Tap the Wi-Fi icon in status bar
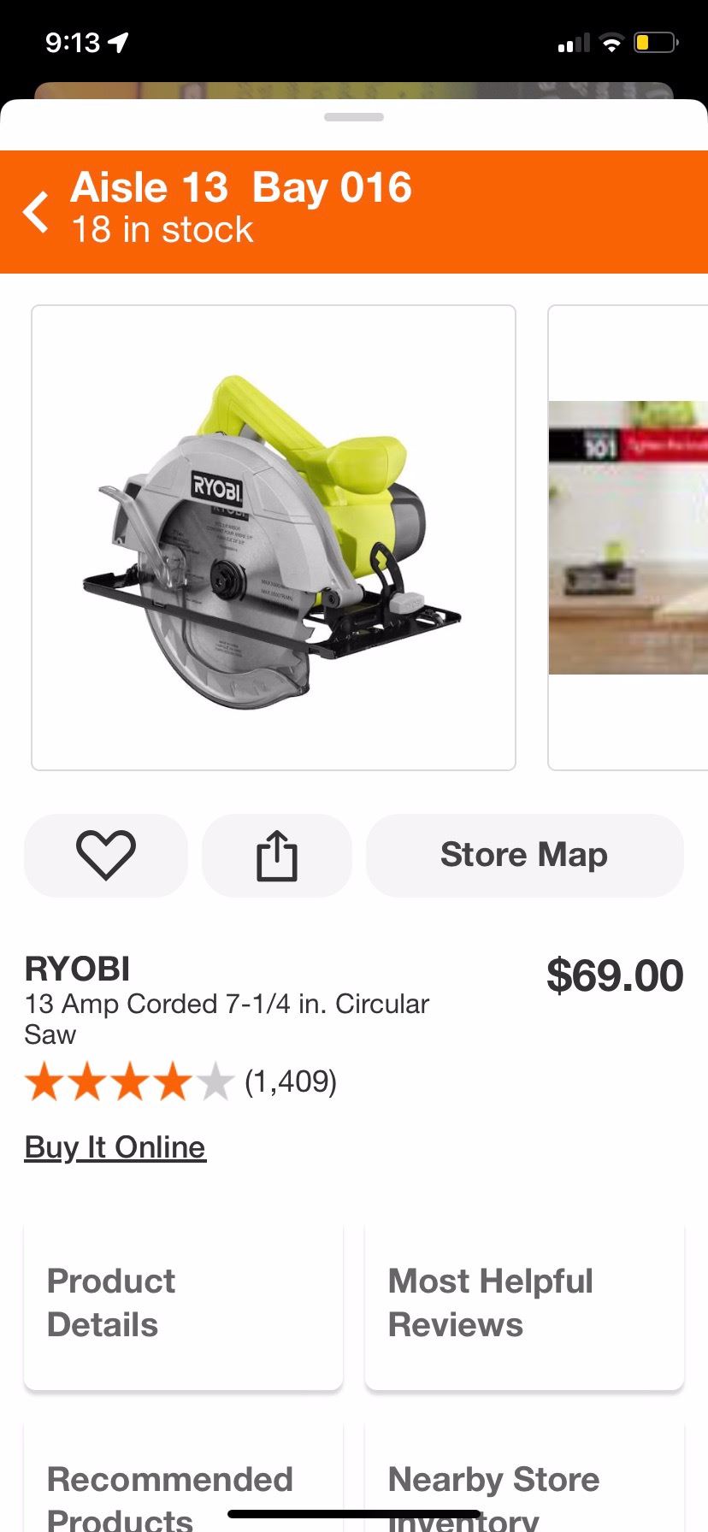 coord(611,43)
